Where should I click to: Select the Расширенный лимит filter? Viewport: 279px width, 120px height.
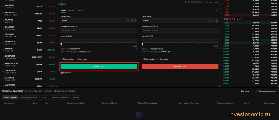point(29,97)
